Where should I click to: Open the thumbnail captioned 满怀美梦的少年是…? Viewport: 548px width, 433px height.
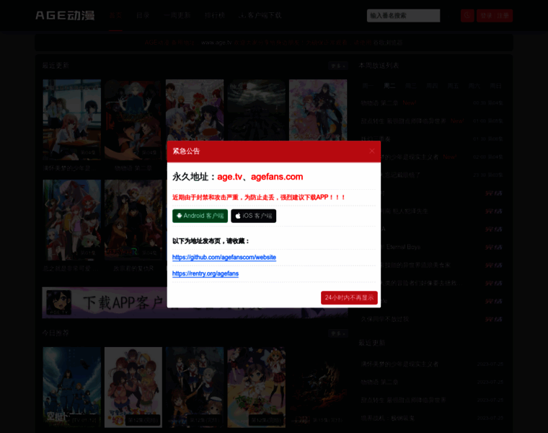[x=71, y=120]
